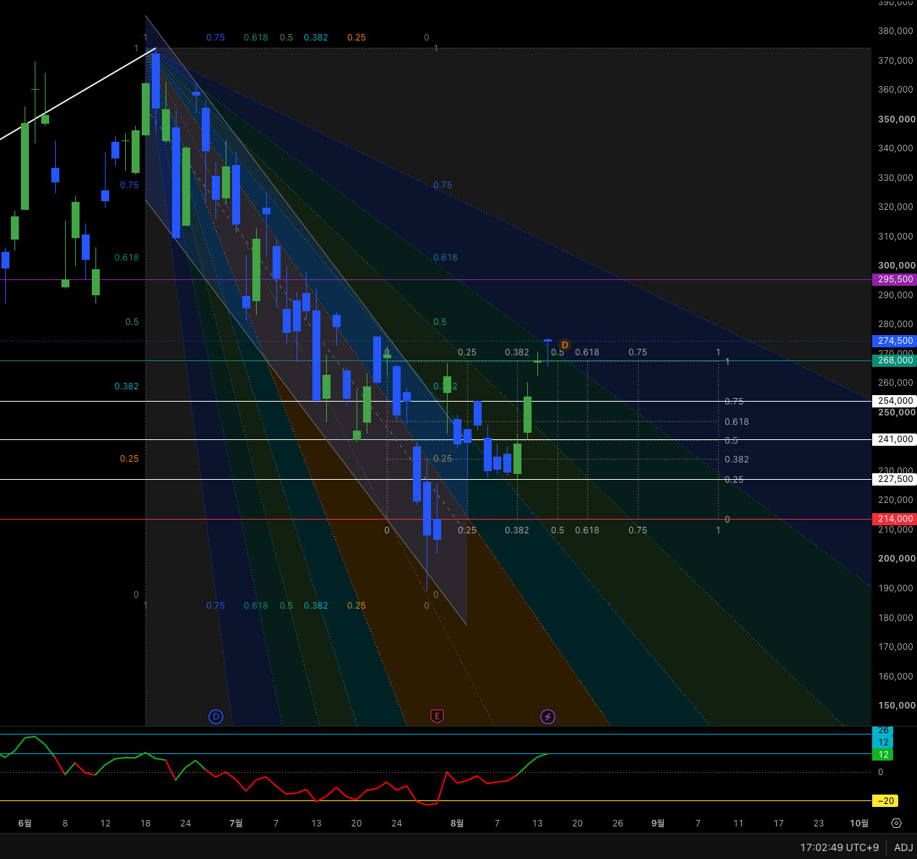Image resolution: width=917 pixels, height=859 pixels.
Task: Select the green 268,000 price label
Action: [x=895, y=360]
